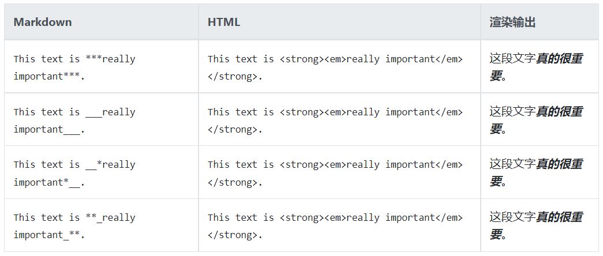
Task: Click the </strong>. closing tag in third row
Action: tap(235, 182)
